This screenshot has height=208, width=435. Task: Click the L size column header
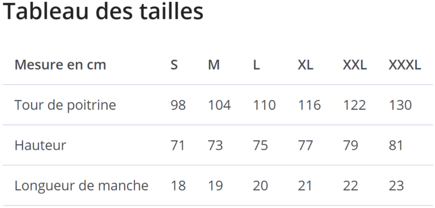(x=257, y=65)
